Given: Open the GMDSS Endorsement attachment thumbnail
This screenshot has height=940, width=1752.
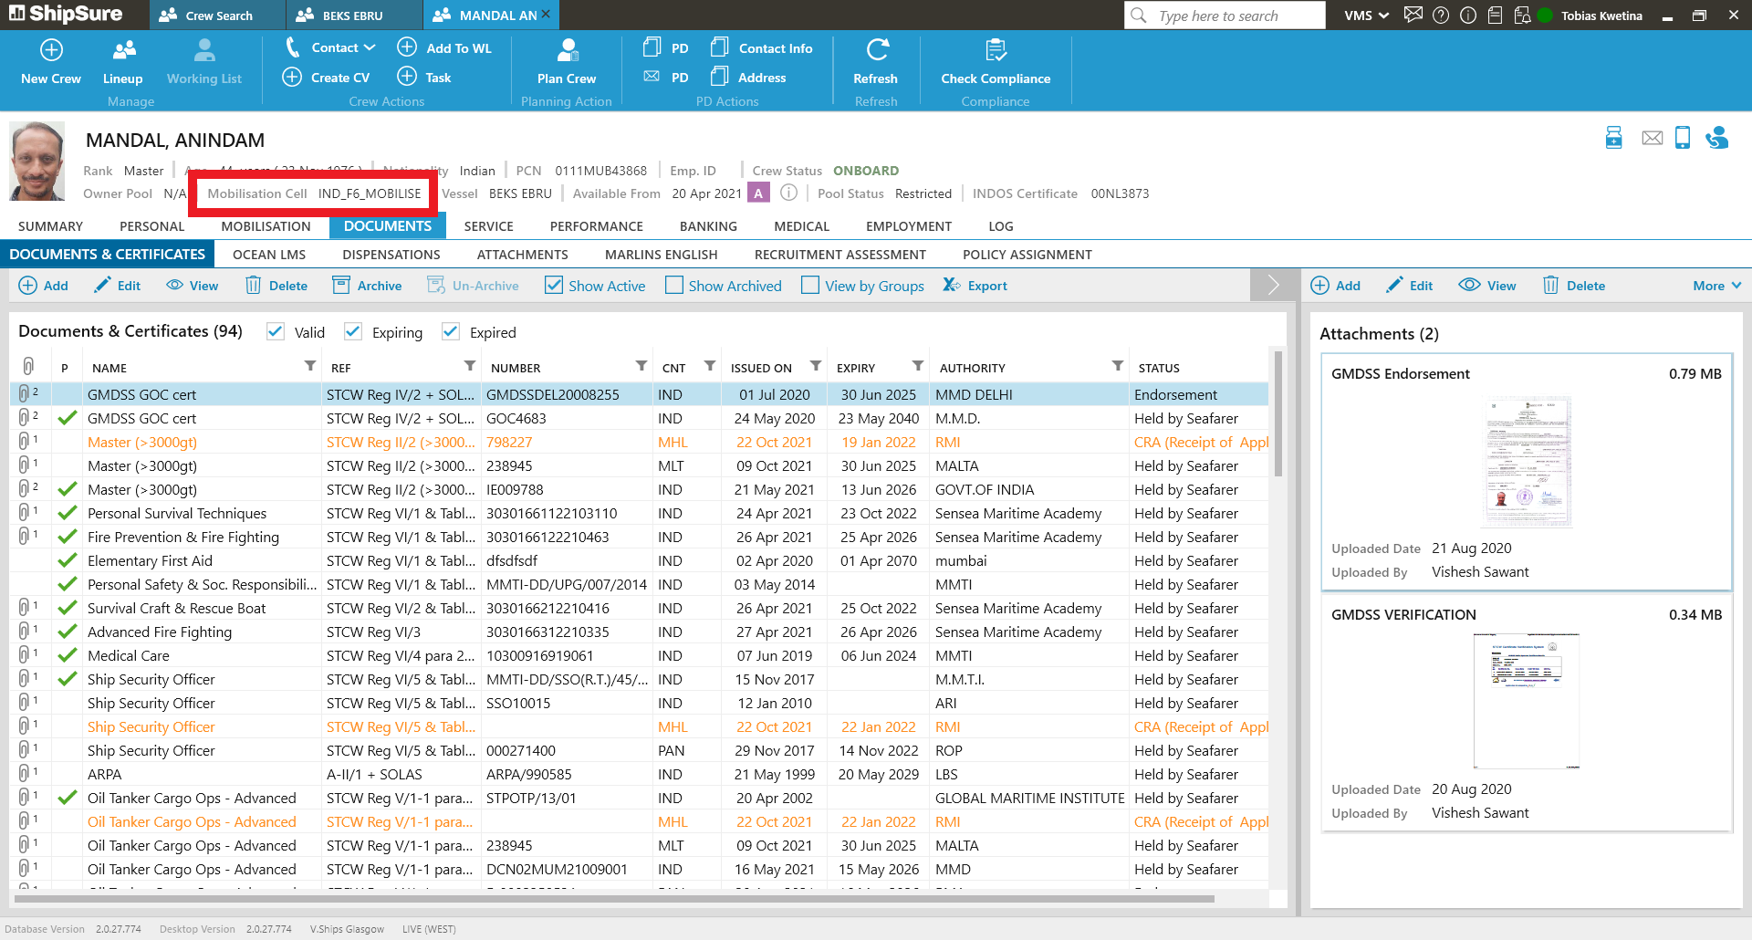Looking at the screenshot, I should click(1526, 462).
